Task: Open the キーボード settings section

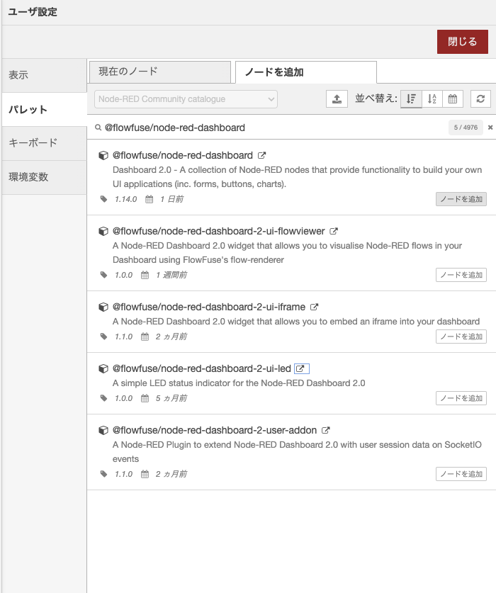Action: coord(44,143)
